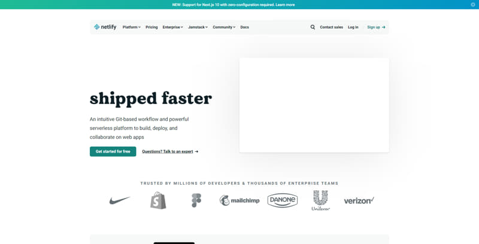Click the 'Trusted by millions of developers' text
This screenshot has height=244, width=479.
[239, 184]
